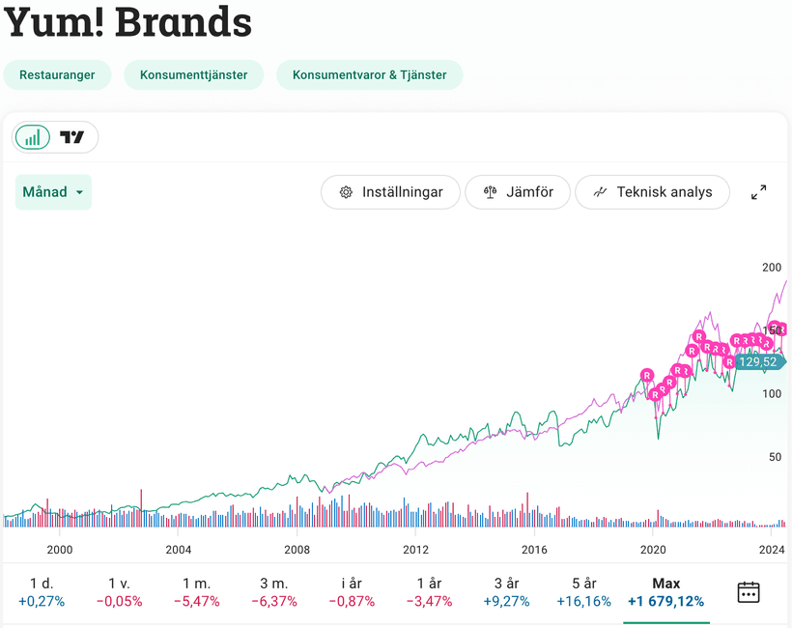
Task: Open the calendar date range picker
Action: [x=749, y=592]
